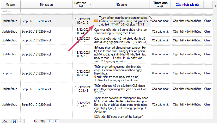Click Cập nhật vào hệ thống, 10:31:49 row
Viewport: 218px width, 124px height.
pos(187,89)
